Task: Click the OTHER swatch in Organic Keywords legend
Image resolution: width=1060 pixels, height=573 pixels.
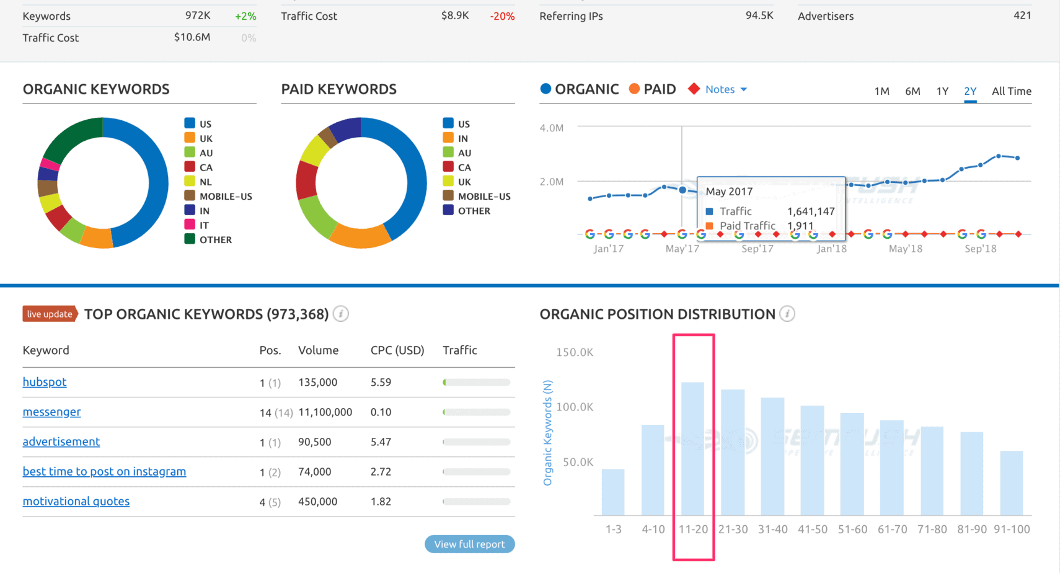Action: click(190, 239)
